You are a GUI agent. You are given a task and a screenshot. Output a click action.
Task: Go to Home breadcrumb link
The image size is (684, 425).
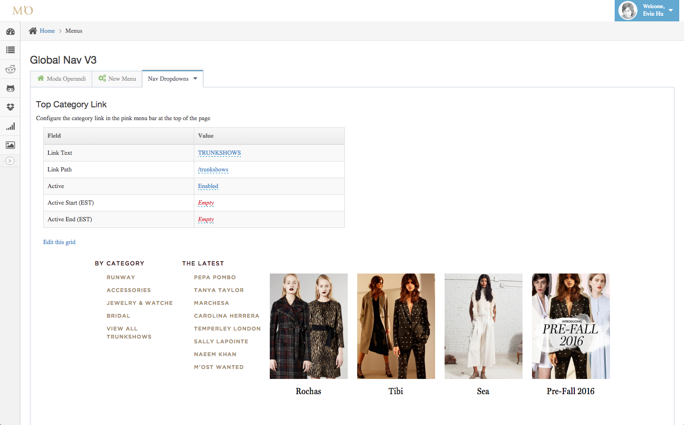(47, 31)
